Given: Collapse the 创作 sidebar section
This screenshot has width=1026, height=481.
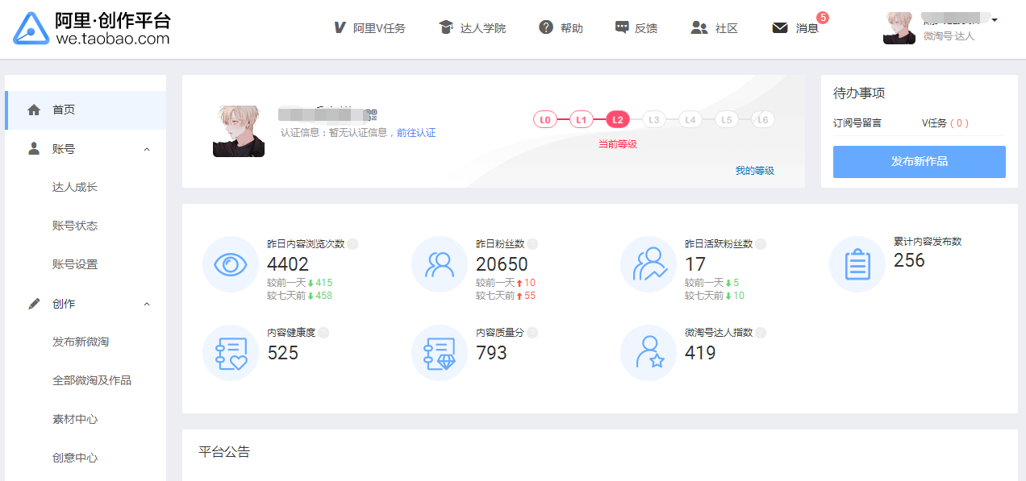Looking at the screenshot, I should 147,304.
